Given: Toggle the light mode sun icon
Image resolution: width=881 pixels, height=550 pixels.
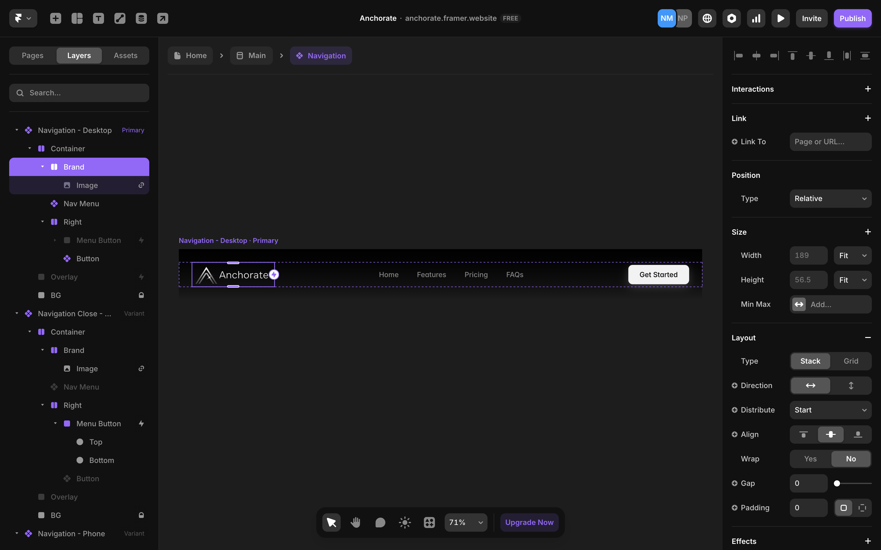Looking at the screenshot, I should (405, 522).
